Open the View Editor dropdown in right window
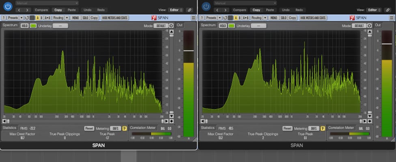 [x=374, y=10]
